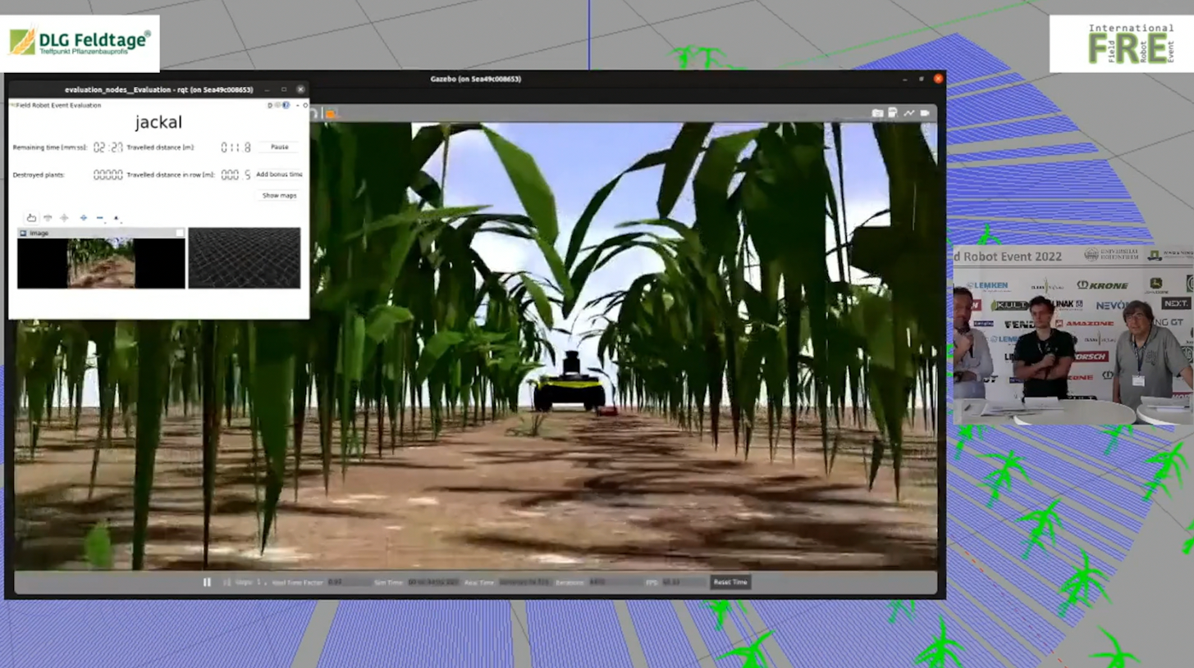The height and width of the screenshot is (668, 1194).
Task: Click the Gazebo screenshot camera icon
Action: pos(877,113)
